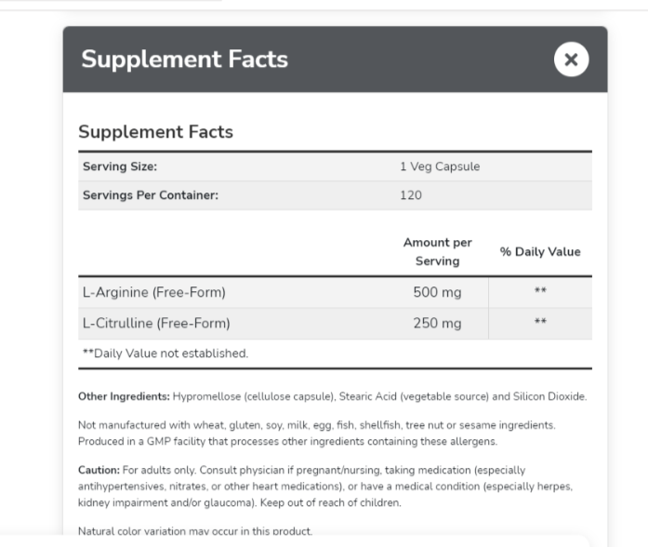The height and width of the screenshot is (547, 648).
Task: Click the % Daily Value column header
Action: click(x=540, y=251)
